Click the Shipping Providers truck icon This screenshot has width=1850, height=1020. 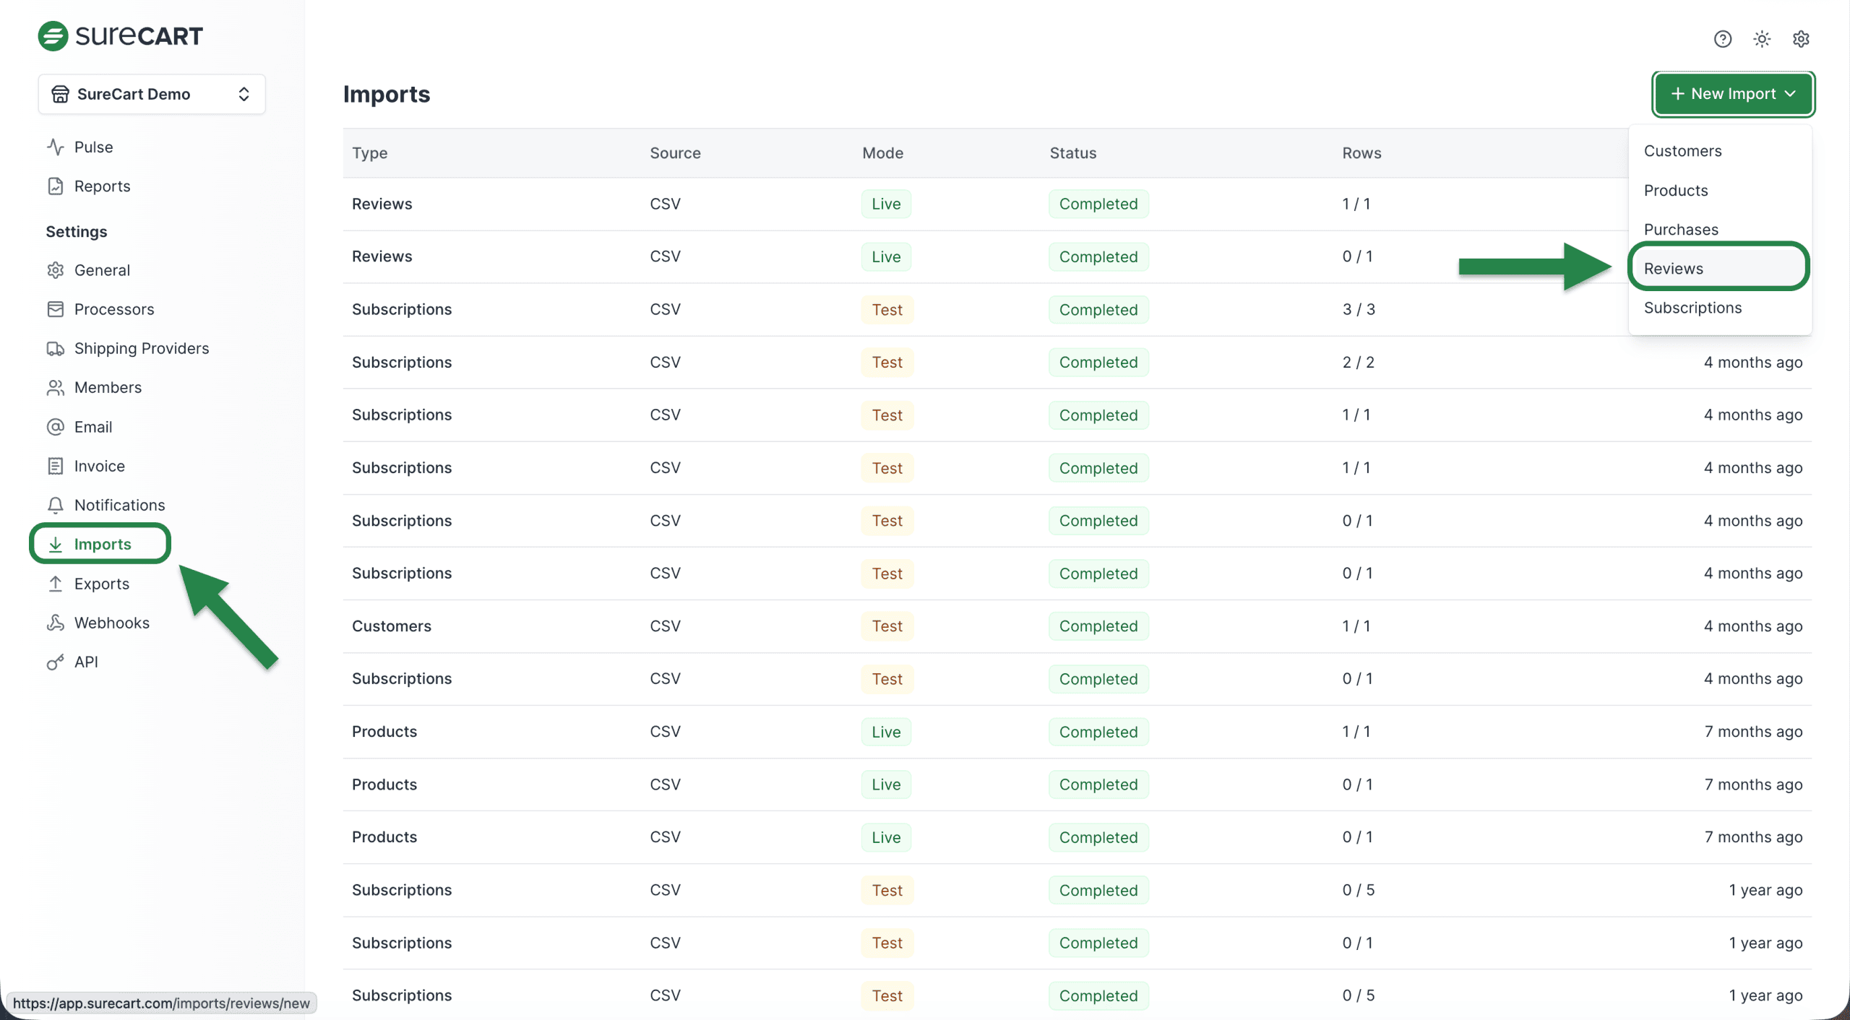56,348
